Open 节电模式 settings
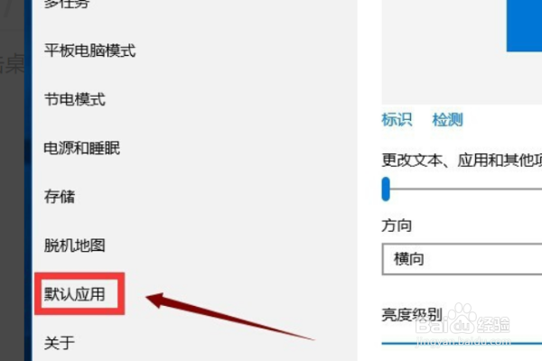 (x=75, y=99)
